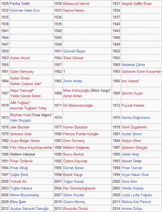Open the red link Mübeccel Namık
This screenshot has width=162, height=212.
pos(76,4)
